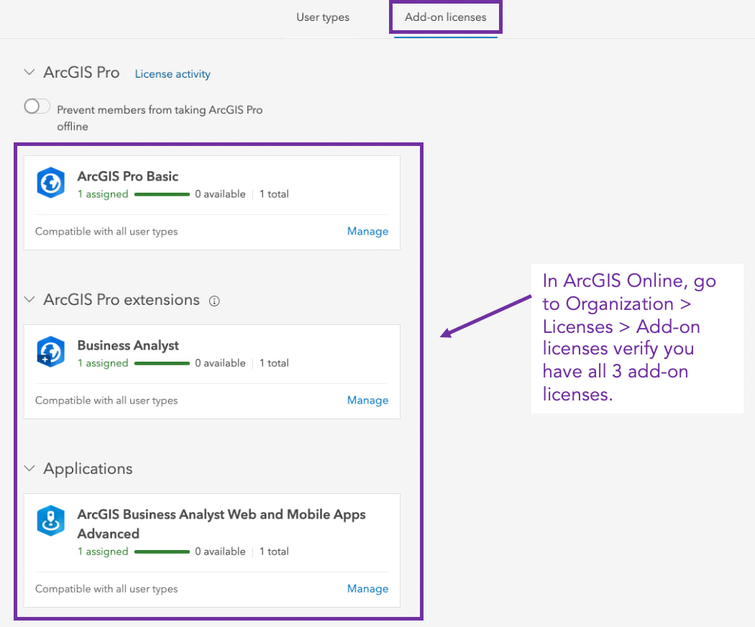Click the ArcGIS Pro Basic globe icon
Viewport: 755px width, 627px height.
[x=51, y=183]
